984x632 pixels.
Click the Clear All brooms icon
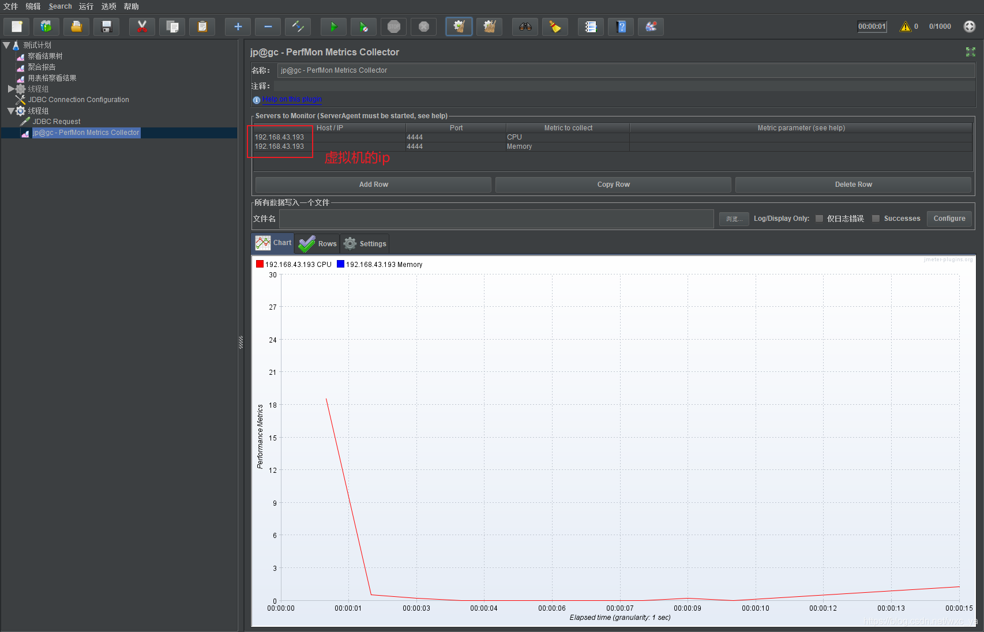(489, 27)
